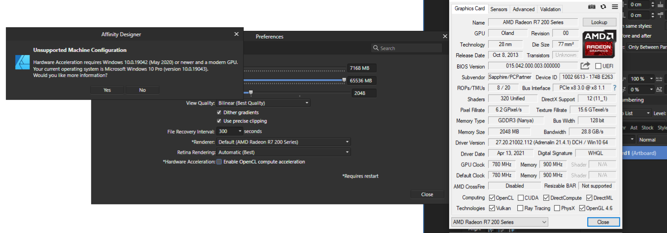
Task: Click the 7168 MB value field
Action: 362,68
